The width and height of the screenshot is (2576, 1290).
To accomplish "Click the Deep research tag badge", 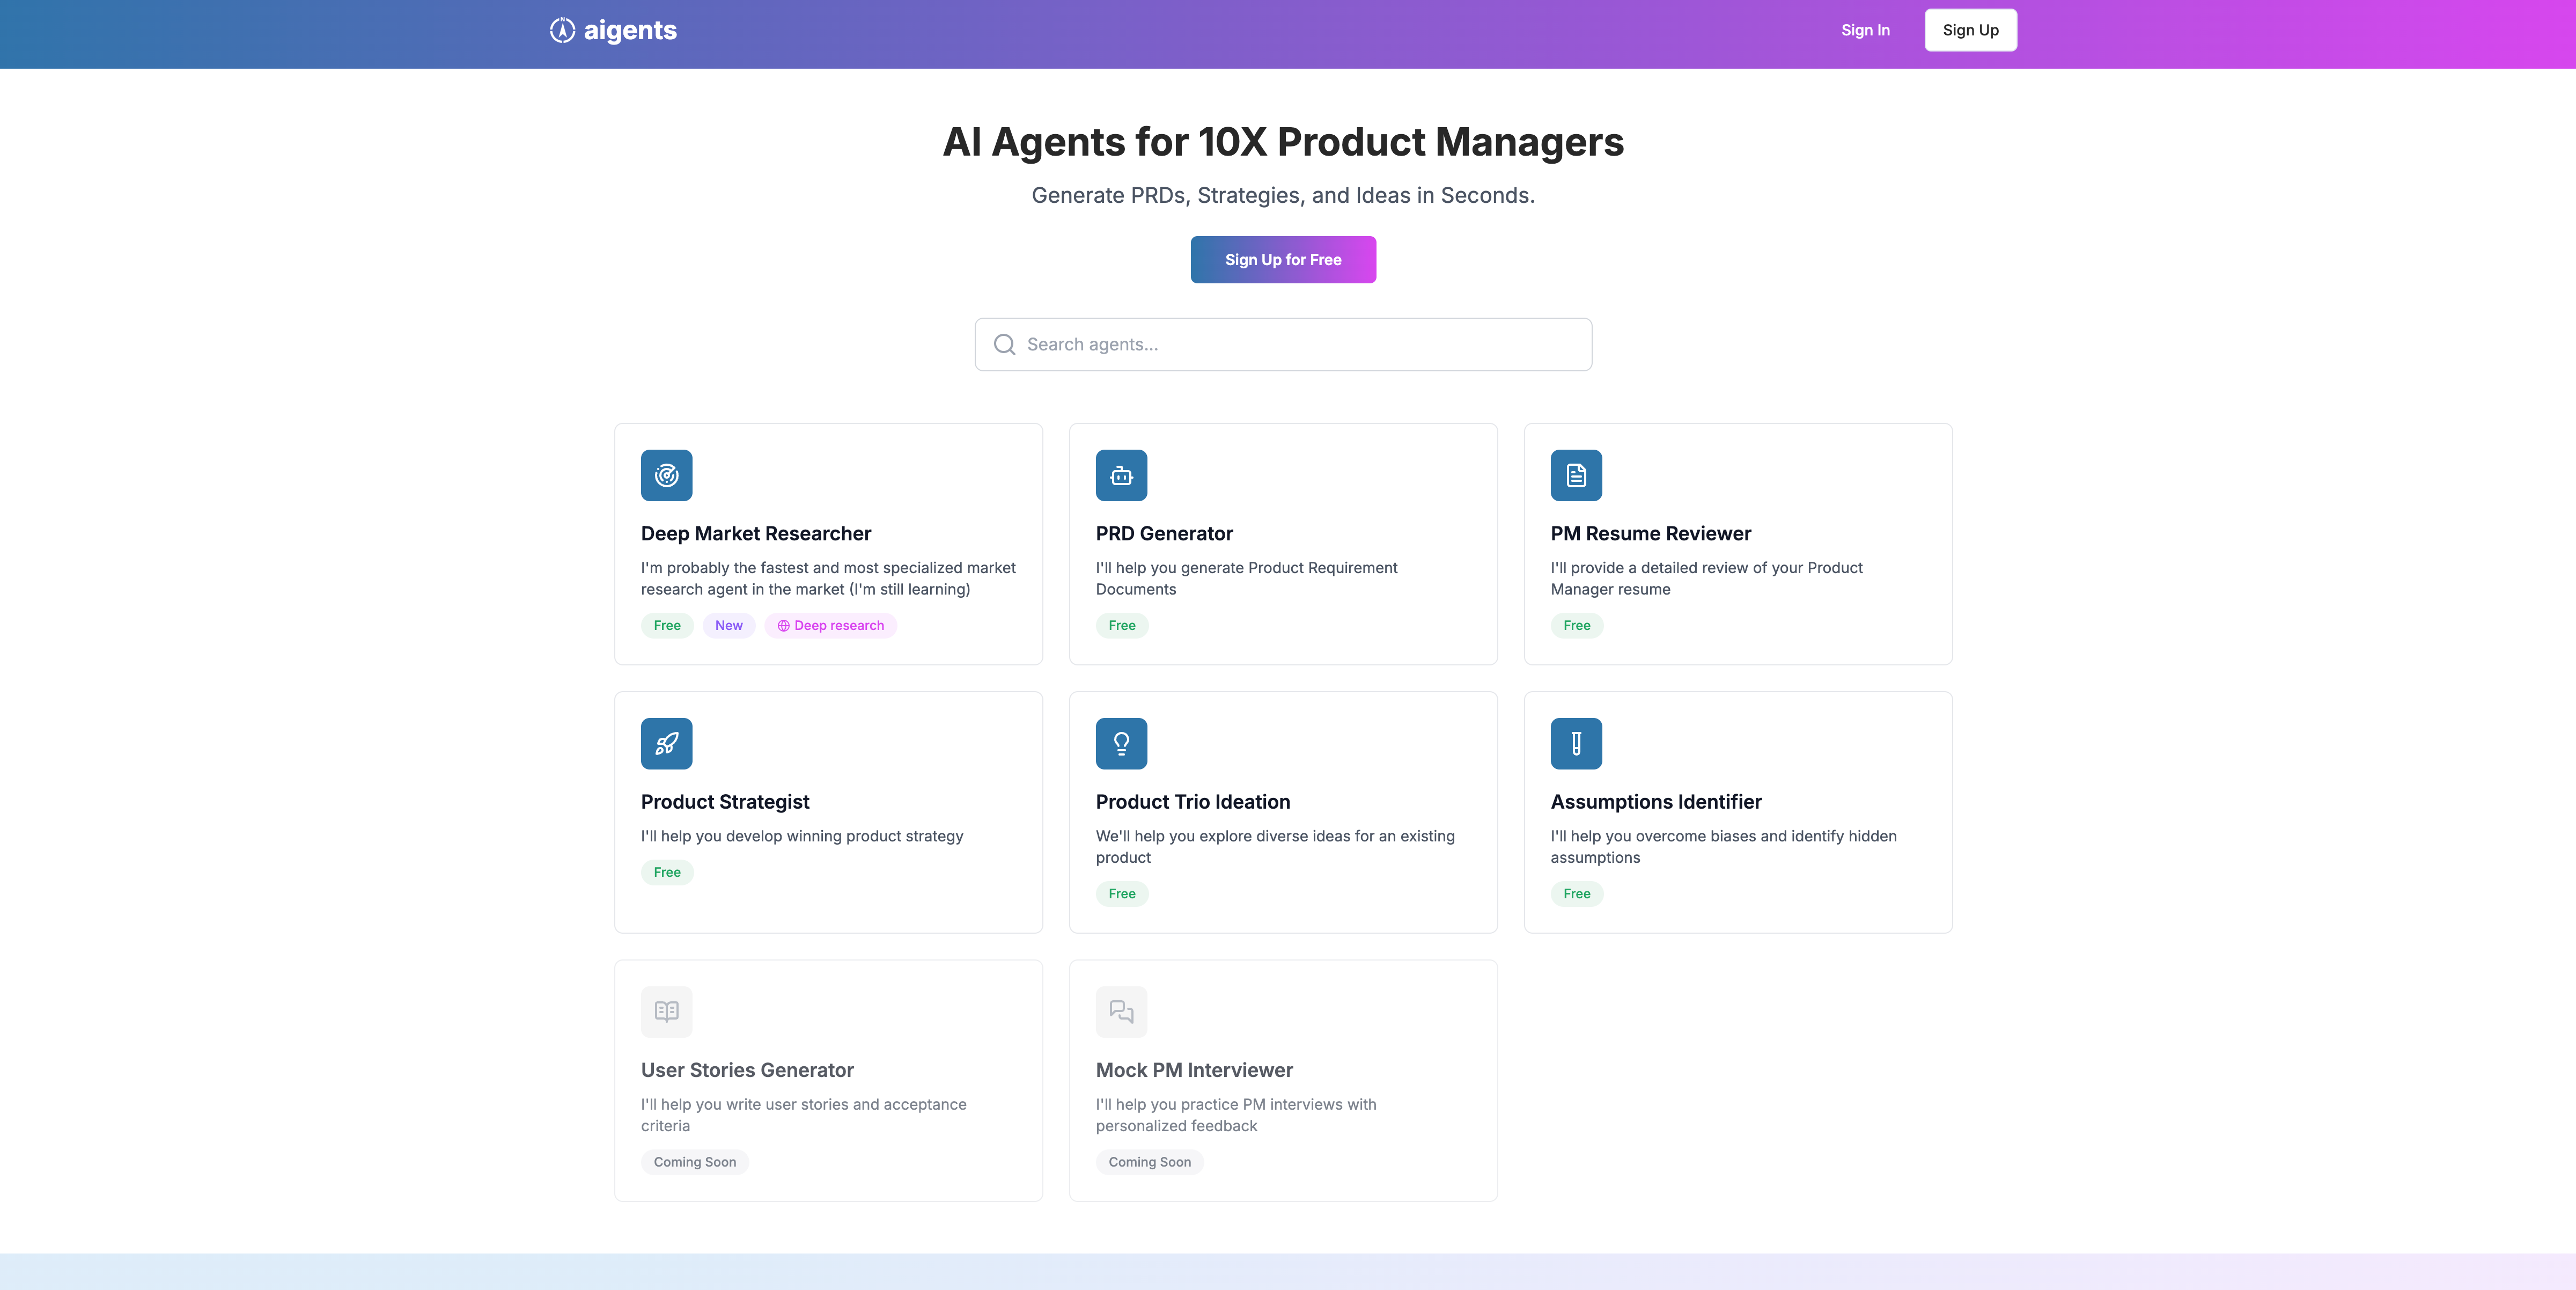I will 830,625.
